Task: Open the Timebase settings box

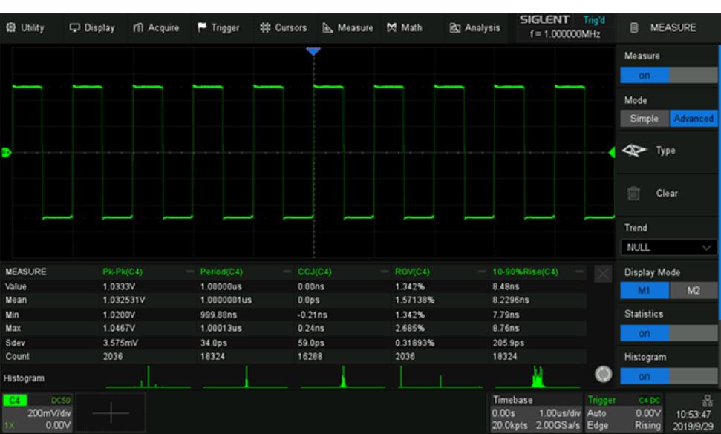Action: click(x=537, y=412)
